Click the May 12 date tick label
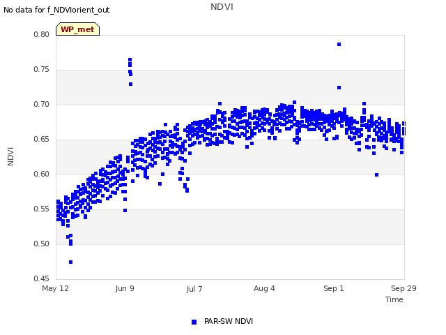The width and height of the screenshot is (446, 335). (55, 288)
